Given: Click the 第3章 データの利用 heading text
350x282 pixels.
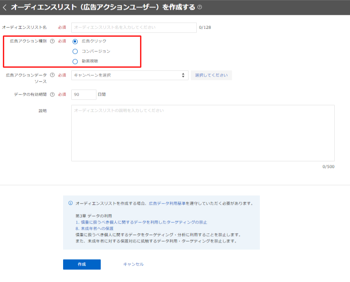Looking at the screenshot, I should (x=94, y=216).
